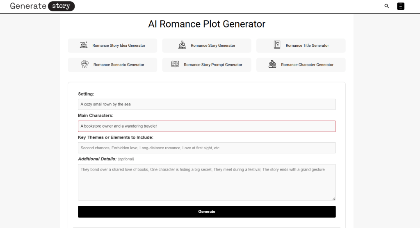Click the "story" badge in site logo
This screenshot has height=228, width=420.
61,6
